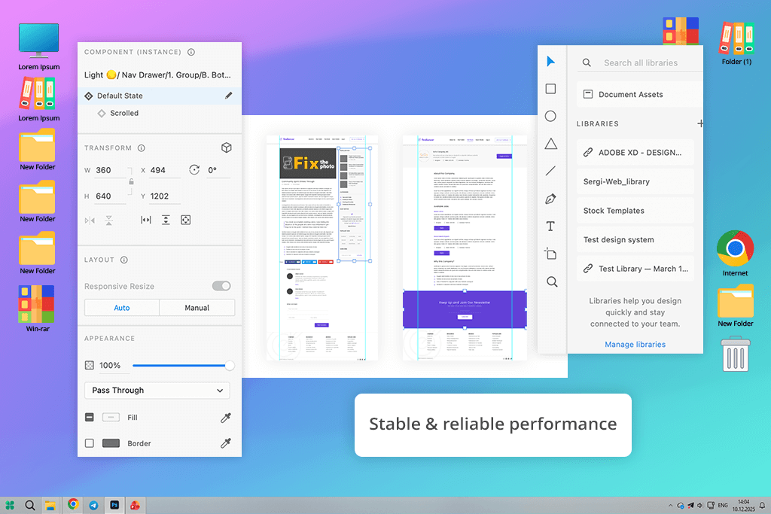The width and height of the screenshot is (771, 514).
Task: Open the Stock Templates library
Action: click(635, 210)
